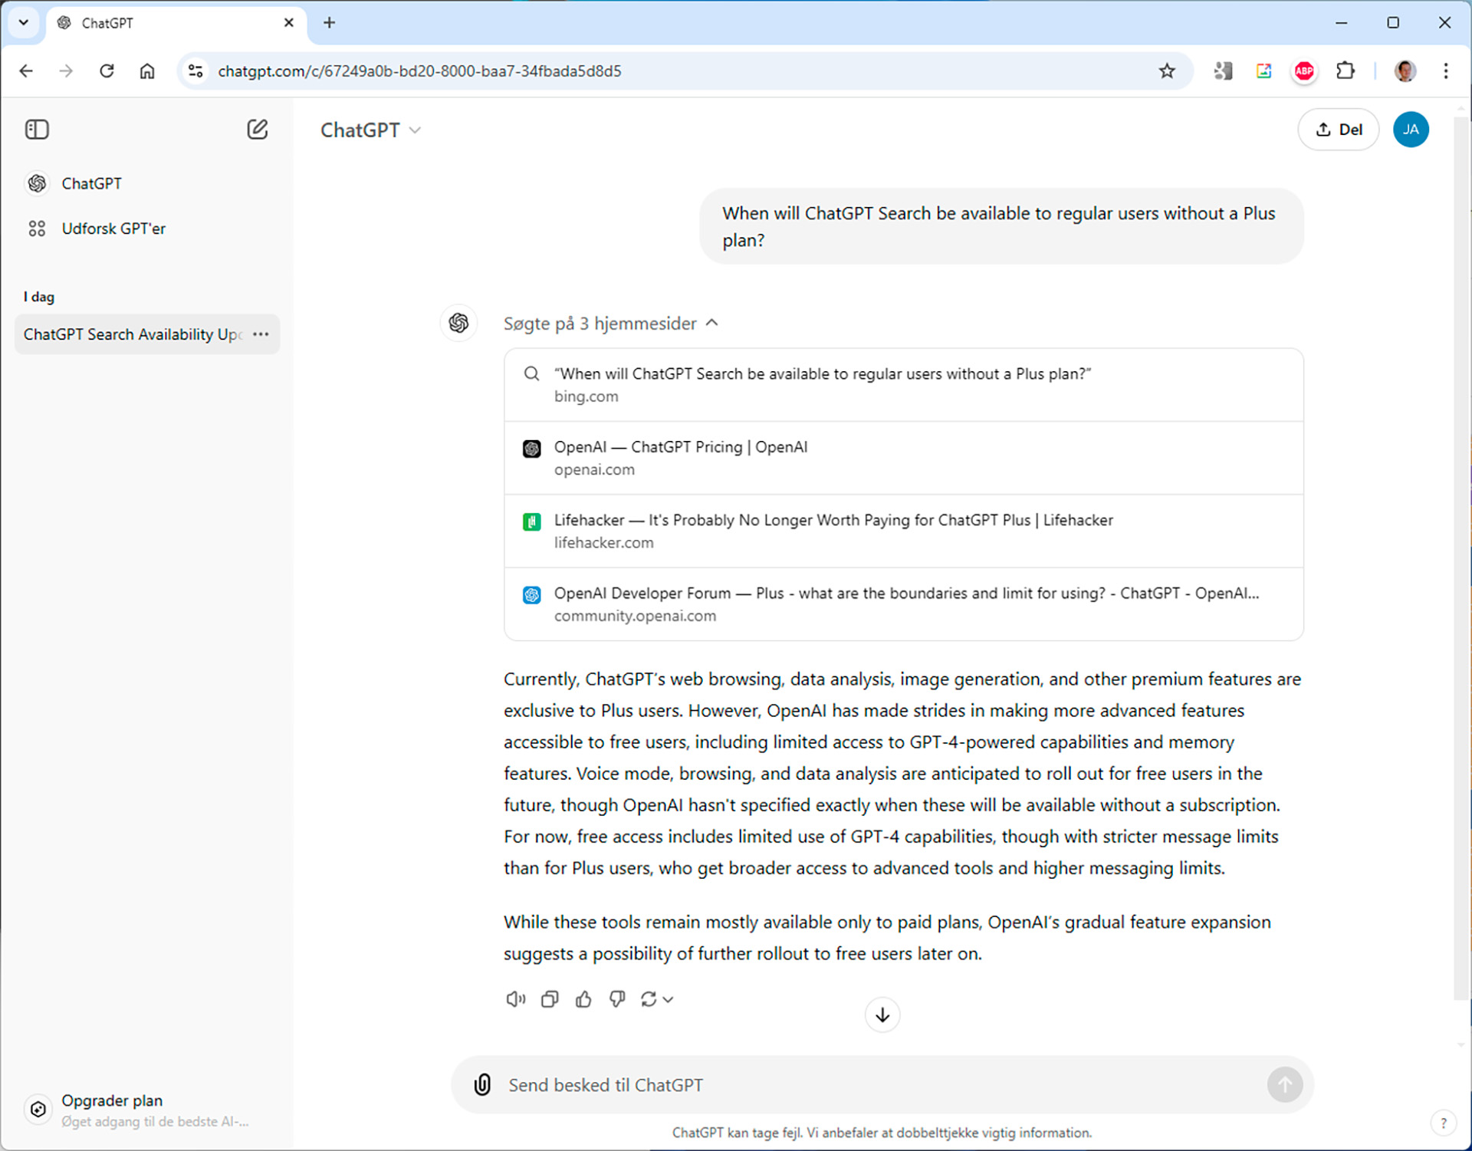The width and height of the screenshot is (1472, 1151).
Task: Open the JA account avatar menu
Action: tap(1411, 130)
